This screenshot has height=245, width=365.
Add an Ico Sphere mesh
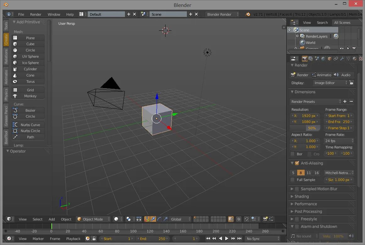(28, 63)
